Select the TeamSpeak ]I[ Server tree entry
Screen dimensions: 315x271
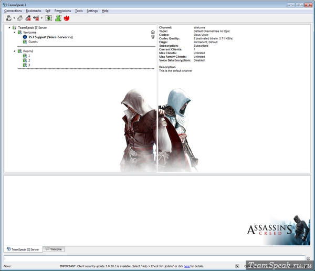[x=33, y=27]
